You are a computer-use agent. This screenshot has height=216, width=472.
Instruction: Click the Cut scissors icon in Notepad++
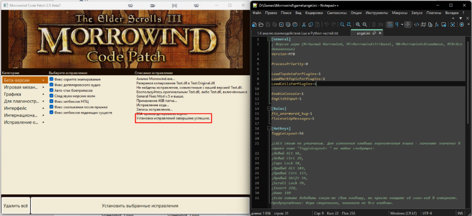click(303, 24)
